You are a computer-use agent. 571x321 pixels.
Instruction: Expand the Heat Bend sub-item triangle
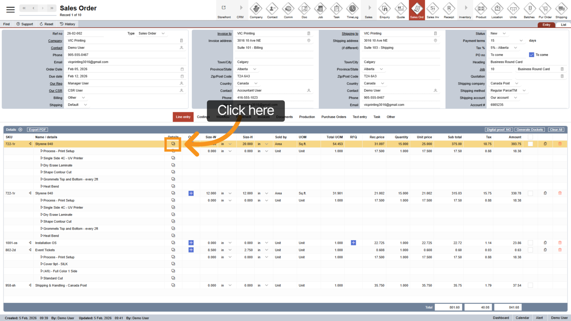point(41,186)
